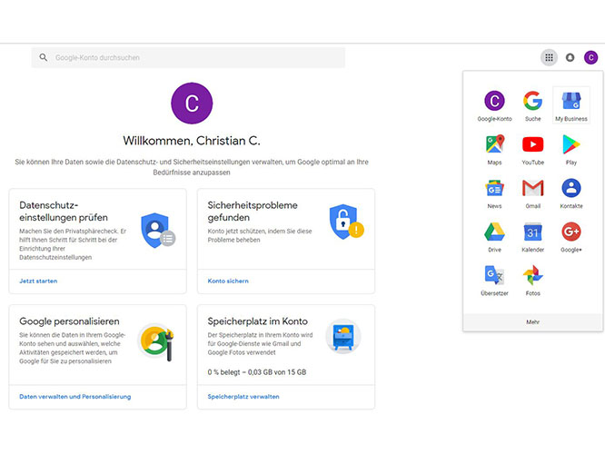Screen dimensions: 605x454
Task: Click Speicherplatz verwalten link
Action: click(243, 397)
